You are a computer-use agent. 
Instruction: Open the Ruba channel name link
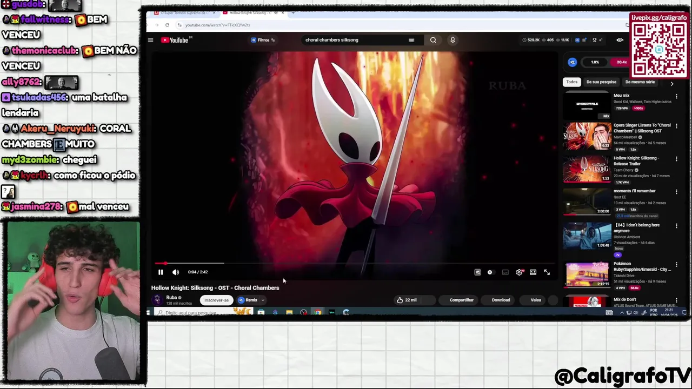(171, 298)
